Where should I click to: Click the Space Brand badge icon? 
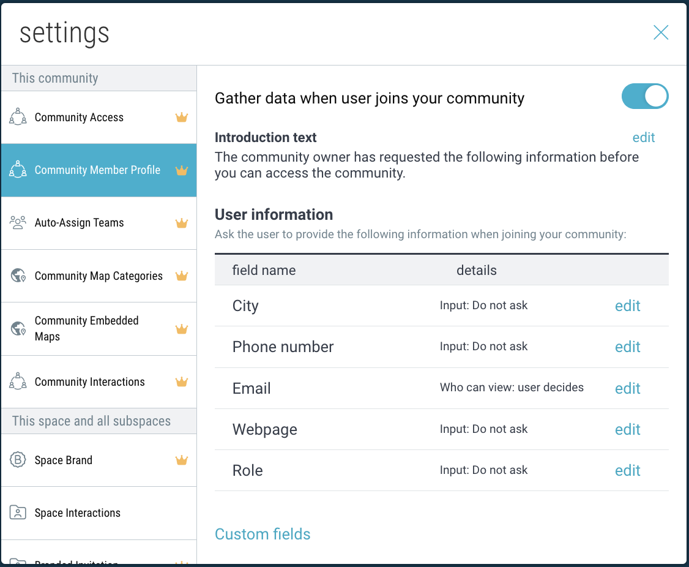coord(18,460)
